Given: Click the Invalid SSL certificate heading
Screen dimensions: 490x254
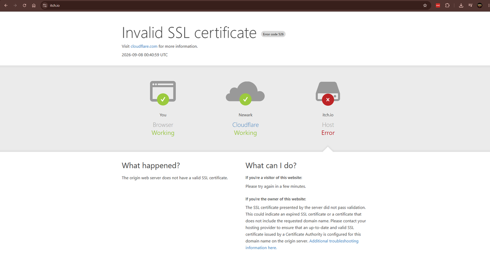Looking at the screenshot, I should pyautogui.click(x=189, y=32).
